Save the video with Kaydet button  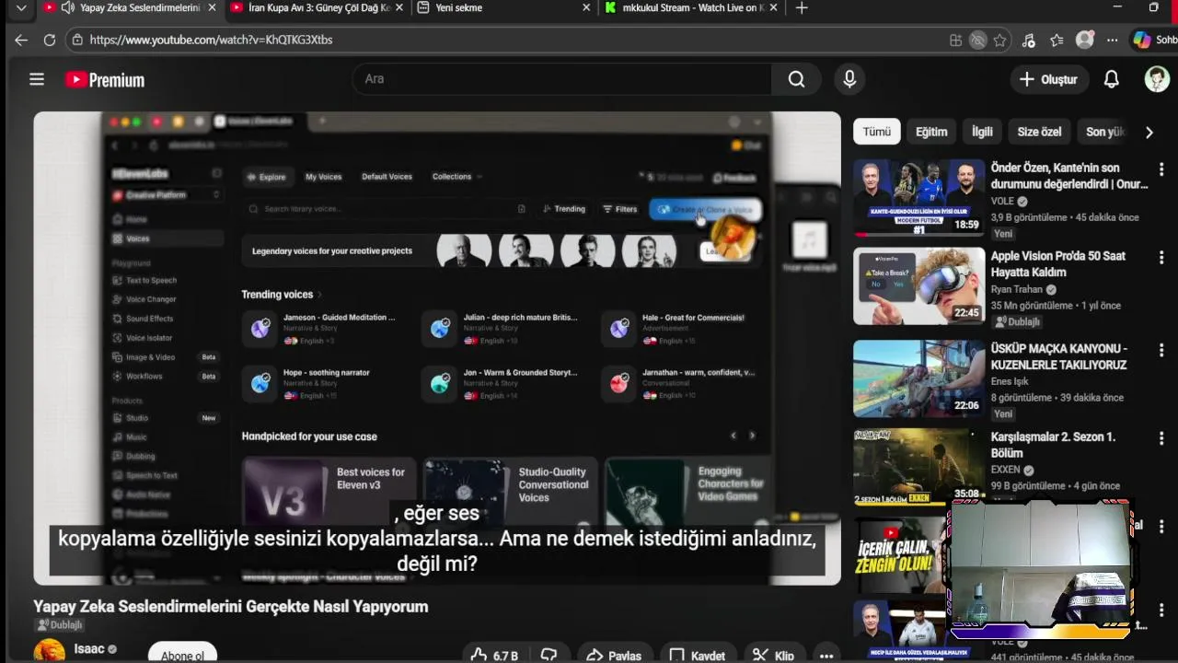(697, 655)
